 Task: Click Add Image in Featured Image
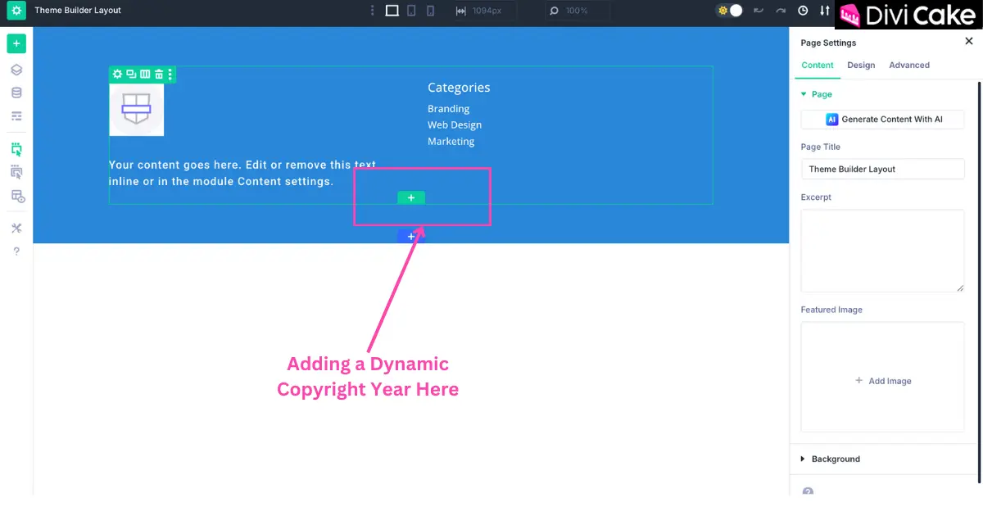pyautogui.click(x=883, y=381)
